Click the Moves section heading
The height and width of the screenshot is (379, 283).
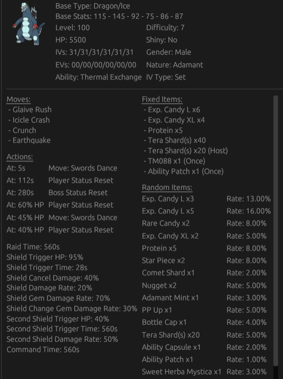(x=19, y=99)
